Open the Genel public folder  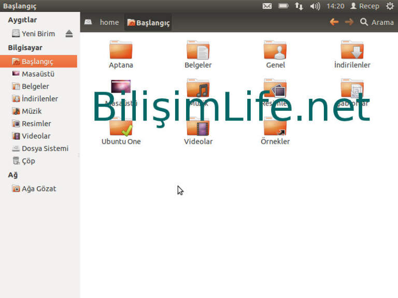click(275, 51)
